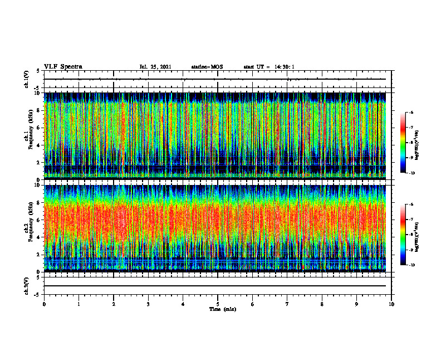441x341 pixels.
Task: Click the "VLF Spectra" plot title
Action: coord(63,67)
